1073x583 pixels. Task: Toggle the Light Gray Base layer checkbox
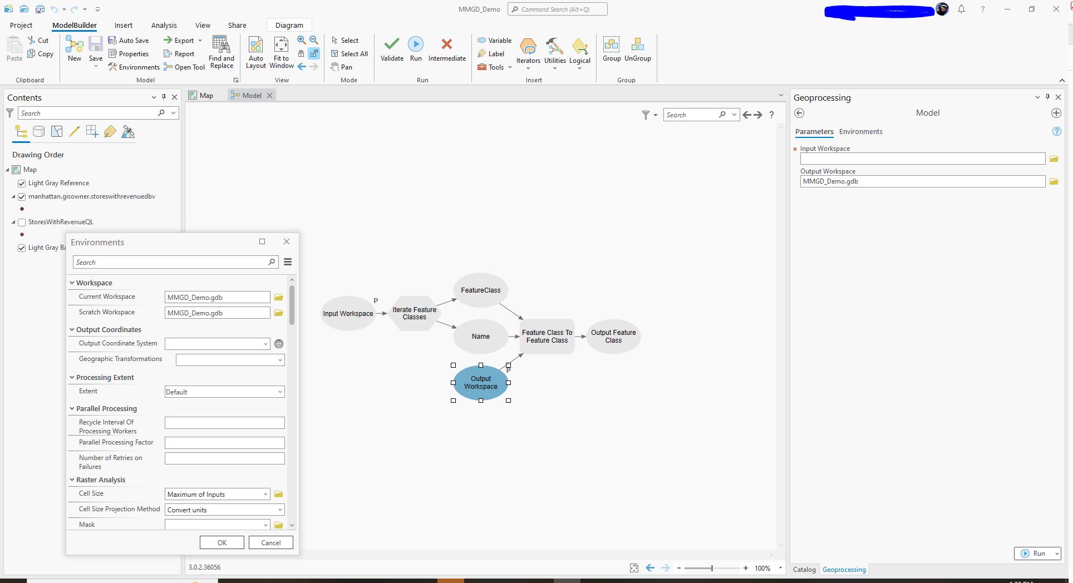[x=22, y=248]
